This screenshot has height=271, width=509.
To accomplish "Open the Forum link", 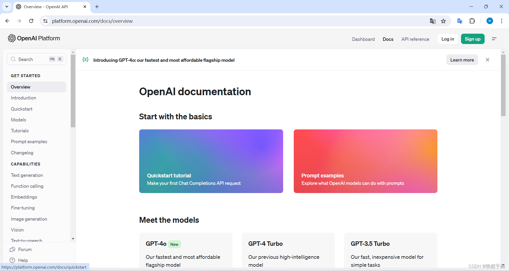I will 25,250.
